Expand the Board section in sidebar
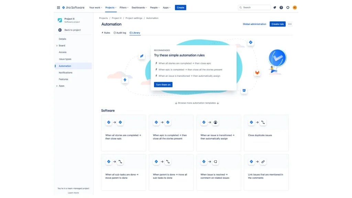This screenshot has height=198, width=352. (57, 46)
